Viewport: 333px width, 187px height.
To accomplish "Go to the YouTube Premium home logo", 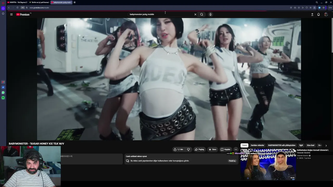I will pyautogui.click(x=23, y=15).
